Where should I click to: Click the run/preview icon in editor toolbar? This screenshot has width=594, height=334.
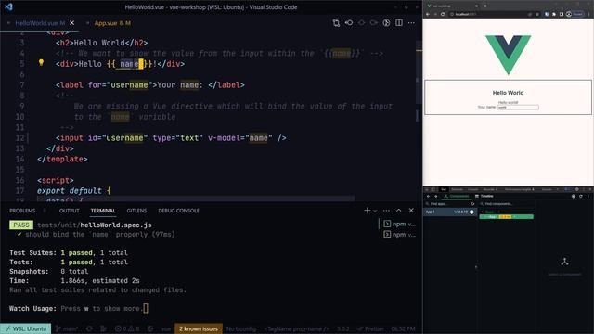tap(386, 23)
